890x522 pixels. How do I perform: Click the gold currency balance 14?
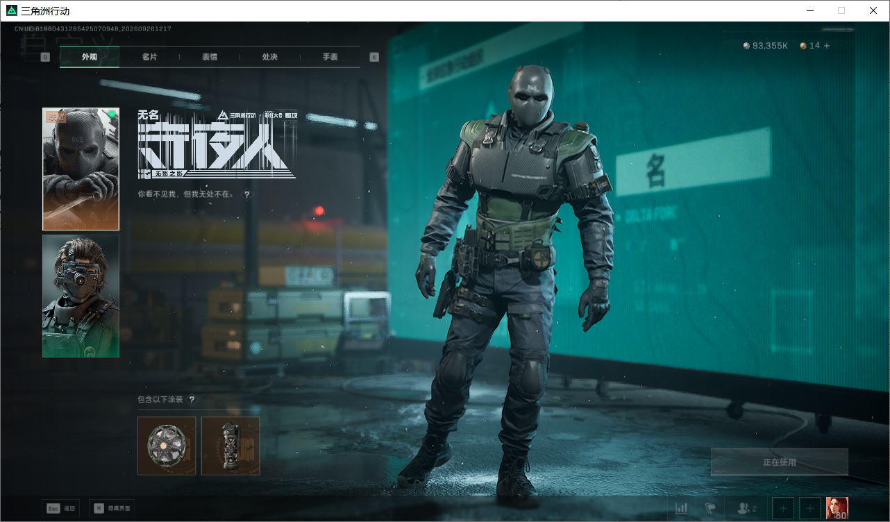pos(809,46)
